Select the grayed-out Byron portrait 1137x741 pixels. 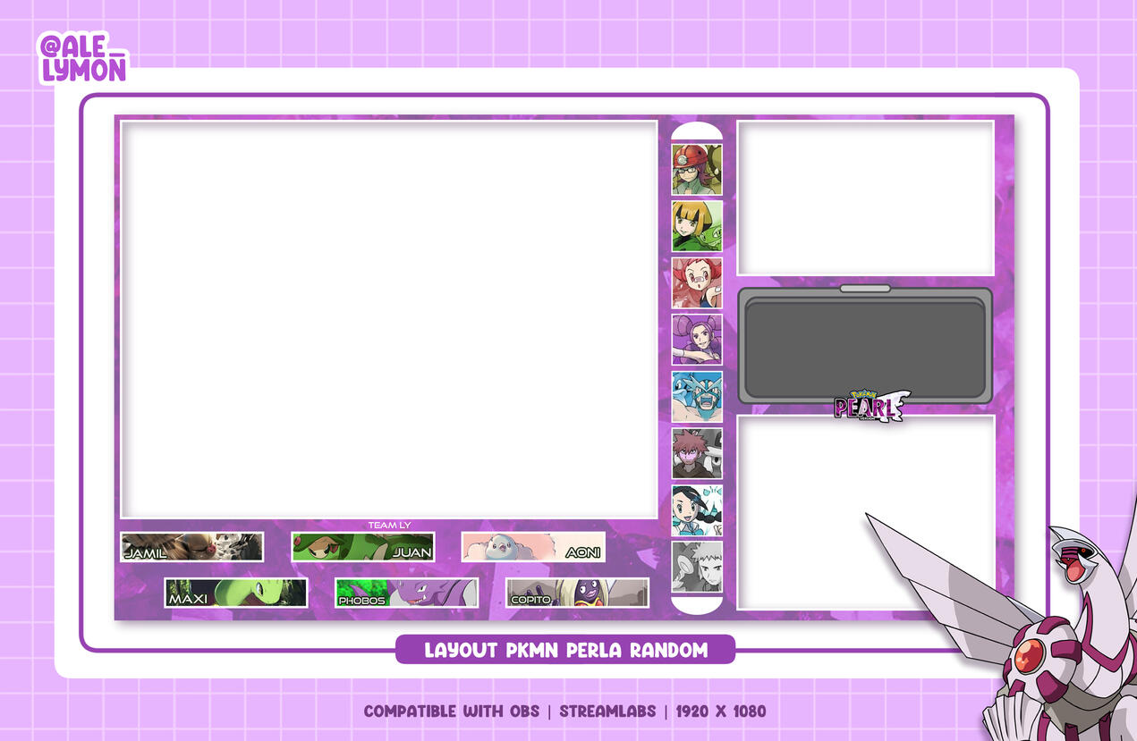[x=697, y=453]
